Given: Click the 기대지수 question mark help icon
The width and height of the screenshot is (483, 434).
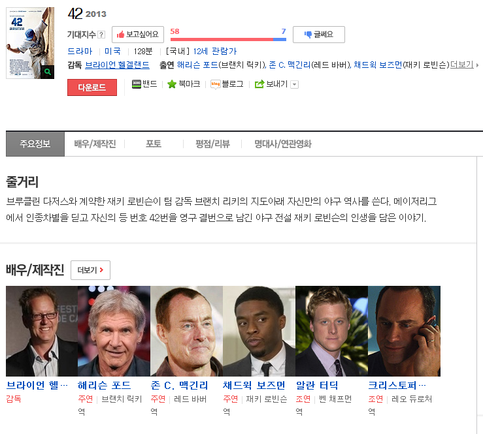Looking at the screenshot, I should pyautogui.click(x=101, y=35).
